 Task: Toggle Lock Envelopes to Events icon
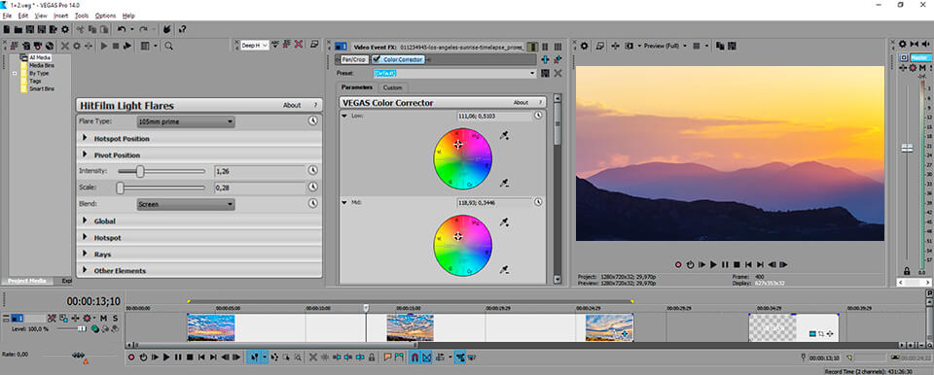tap(460, 358)
